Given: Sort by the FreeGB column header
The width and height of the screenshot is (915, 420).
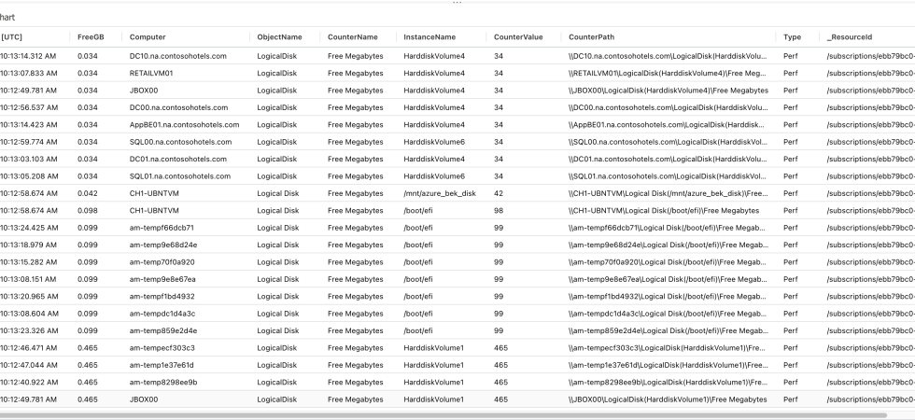Looking at the screenshot, I should coord(91,36).
